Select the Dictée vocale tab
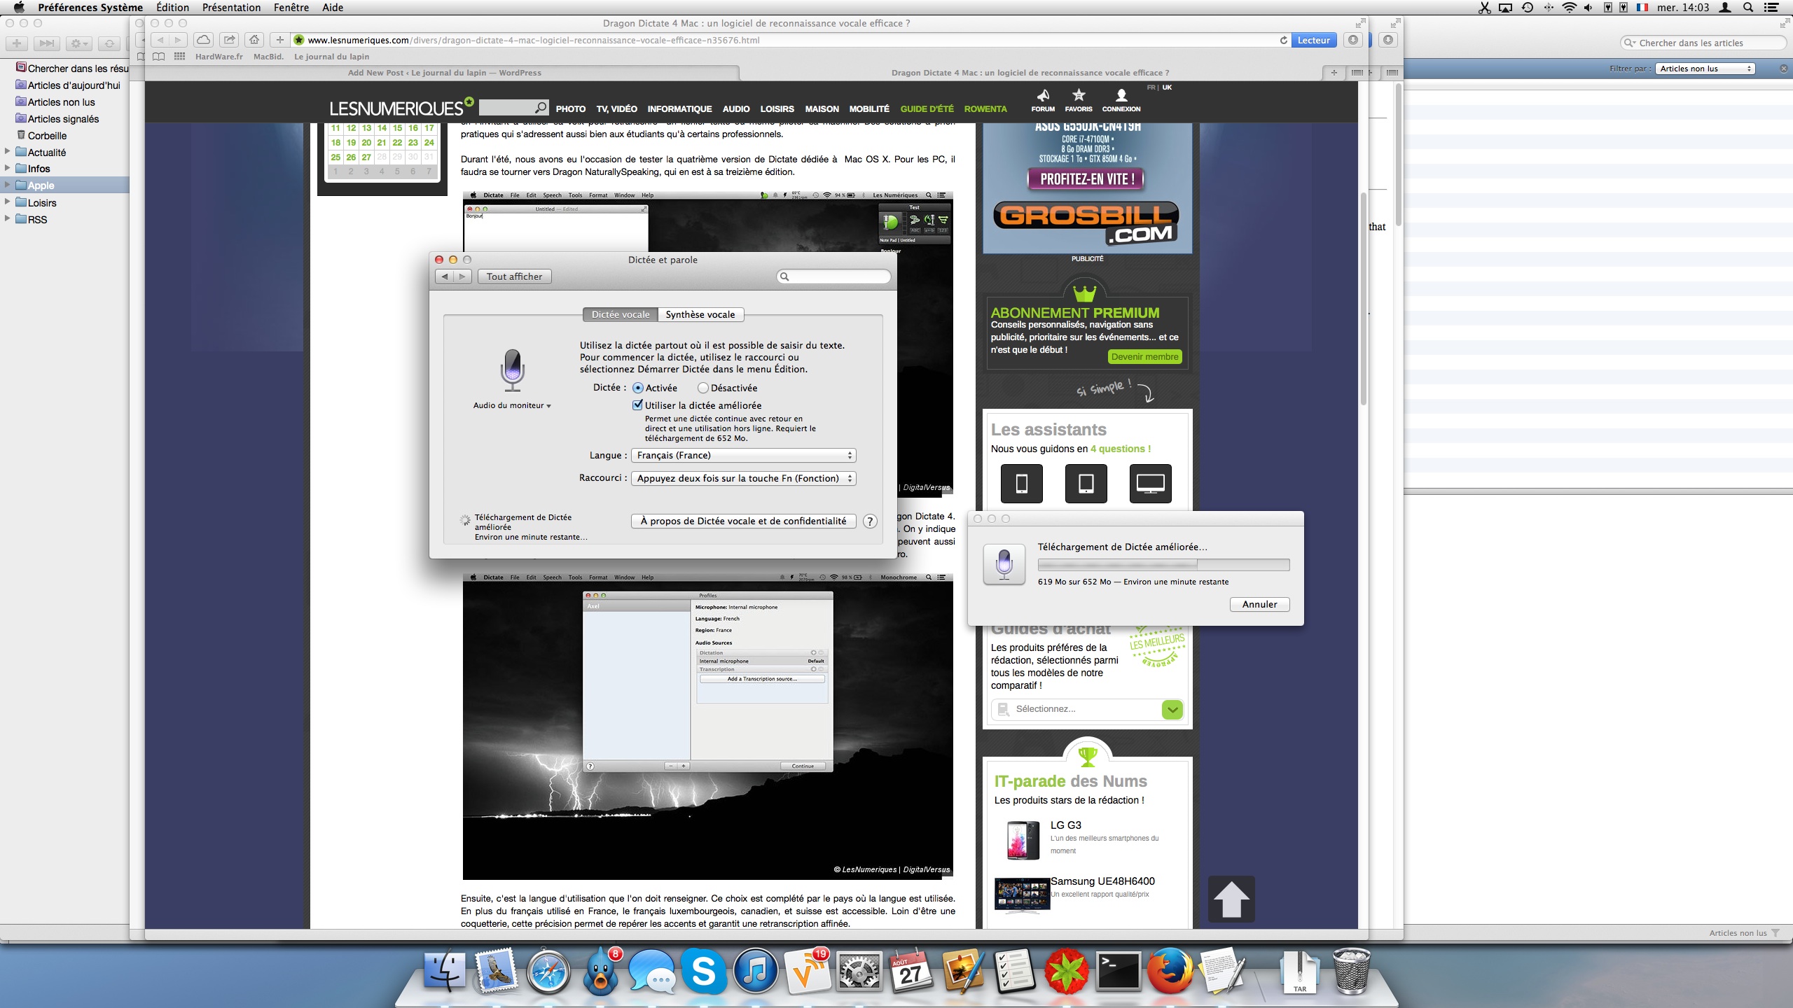Viewport: 1793px width, 1008px height. tap(621, 315)
